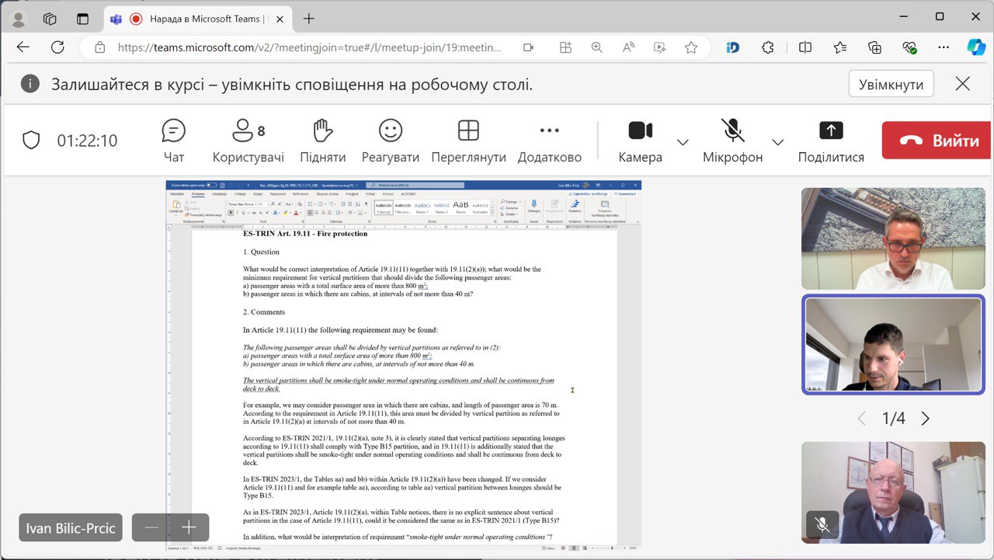Raise your hand with Підняти
This screenshot has height=560, width=994.
pyautogui.click(x=322, y=141)
